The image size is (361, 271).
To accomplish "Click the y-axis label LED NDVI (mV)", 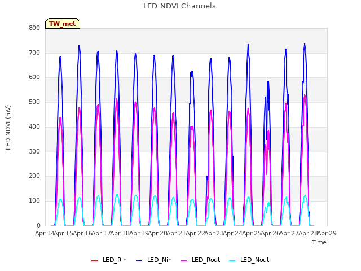I will point(8,128).
